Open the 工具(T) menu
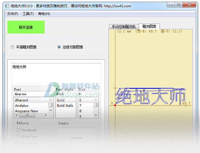The width and height of the screenshot is (200, 153). [28, 14]
